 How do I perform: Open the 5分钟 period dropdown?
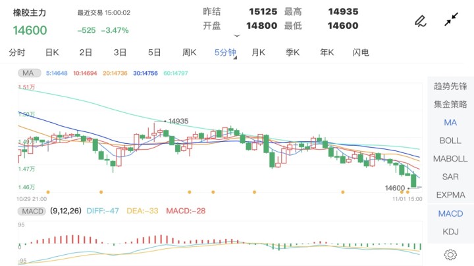point(226,53)
